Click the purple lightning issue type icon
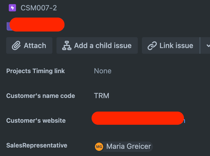The image size is (210, 156). 12,8
